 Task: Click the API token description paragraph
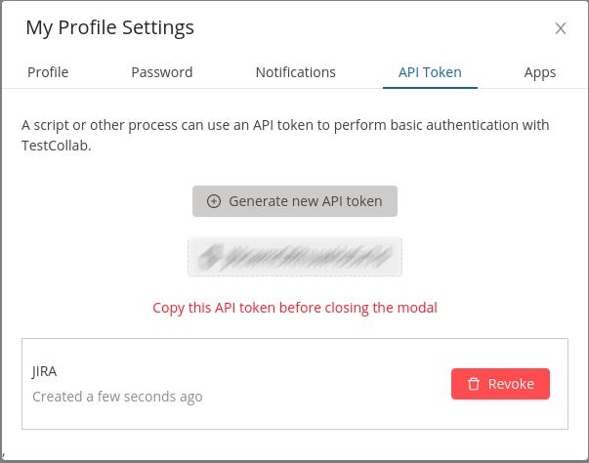coord(285,135)
